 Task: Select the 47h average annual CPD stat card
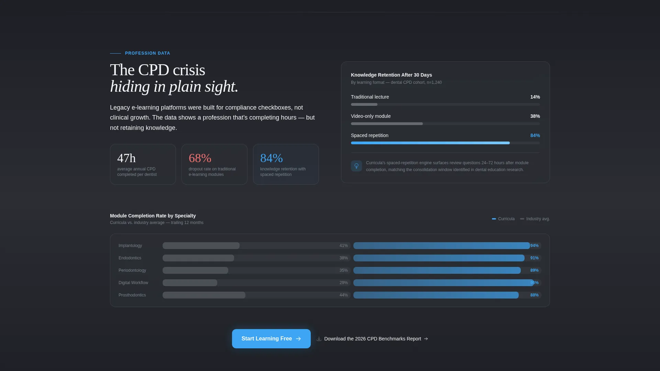click(x=143, y=164)
